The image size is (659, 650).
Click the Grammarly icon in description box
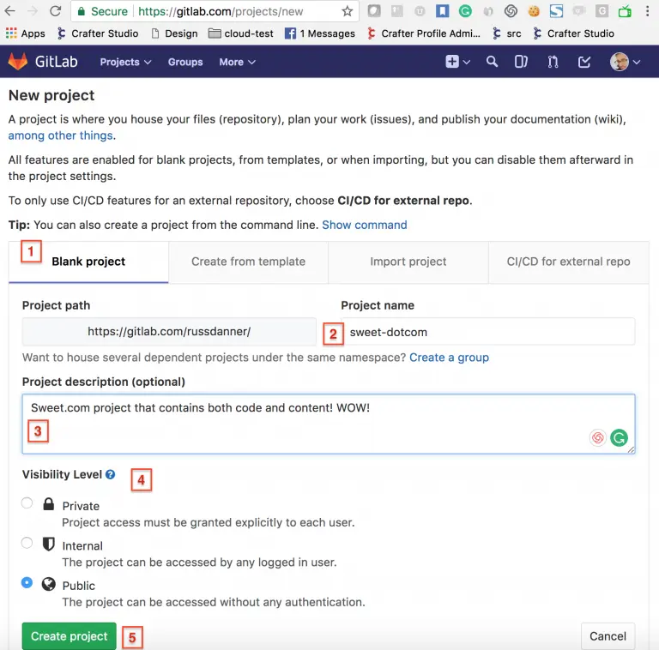coord(619,437)
